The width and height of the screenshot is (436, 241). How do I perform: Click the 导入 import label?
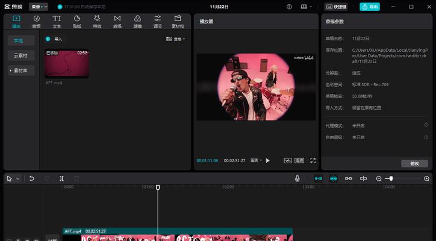coord(58,39)
